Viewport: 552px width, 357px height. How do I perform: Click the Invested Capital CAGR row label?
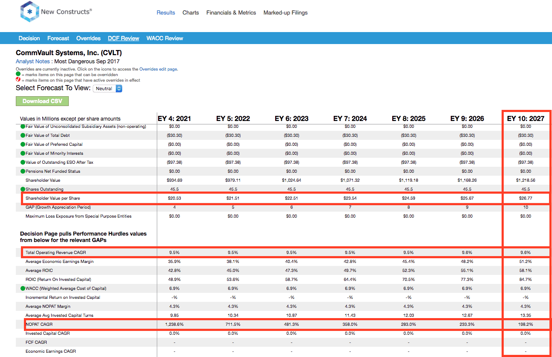coord(47,333)
